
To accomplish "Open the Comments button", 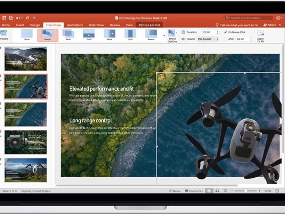I will (194, 191).
